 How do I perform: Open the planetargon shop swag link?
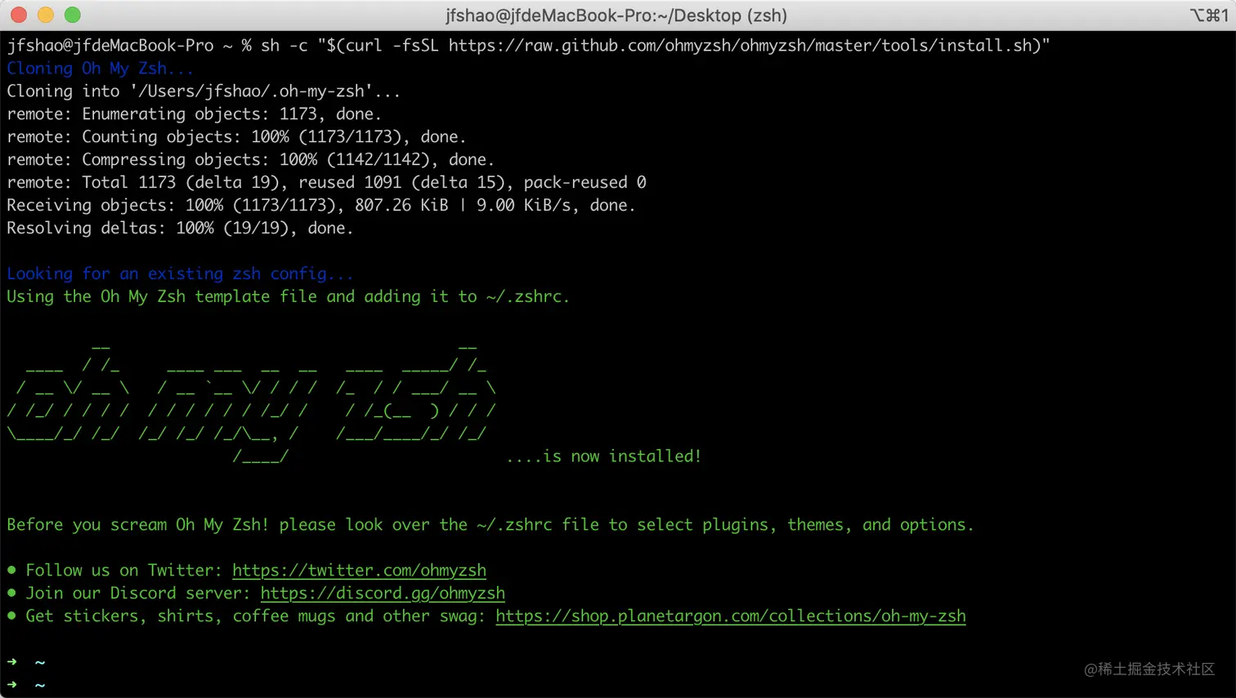coord(731,616)
